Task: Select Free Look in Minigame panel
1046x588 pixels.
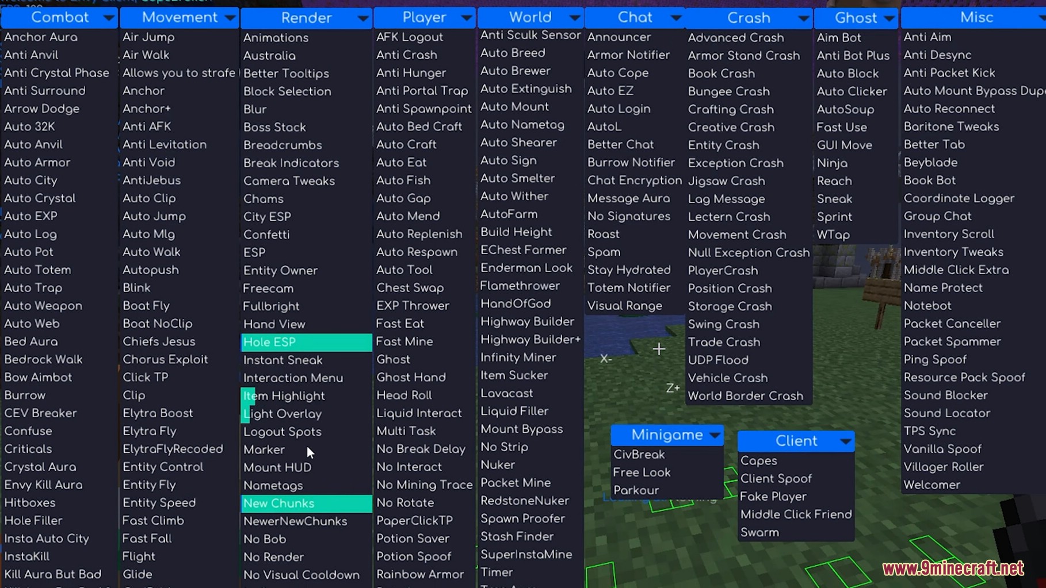Action: coord(667,472)
